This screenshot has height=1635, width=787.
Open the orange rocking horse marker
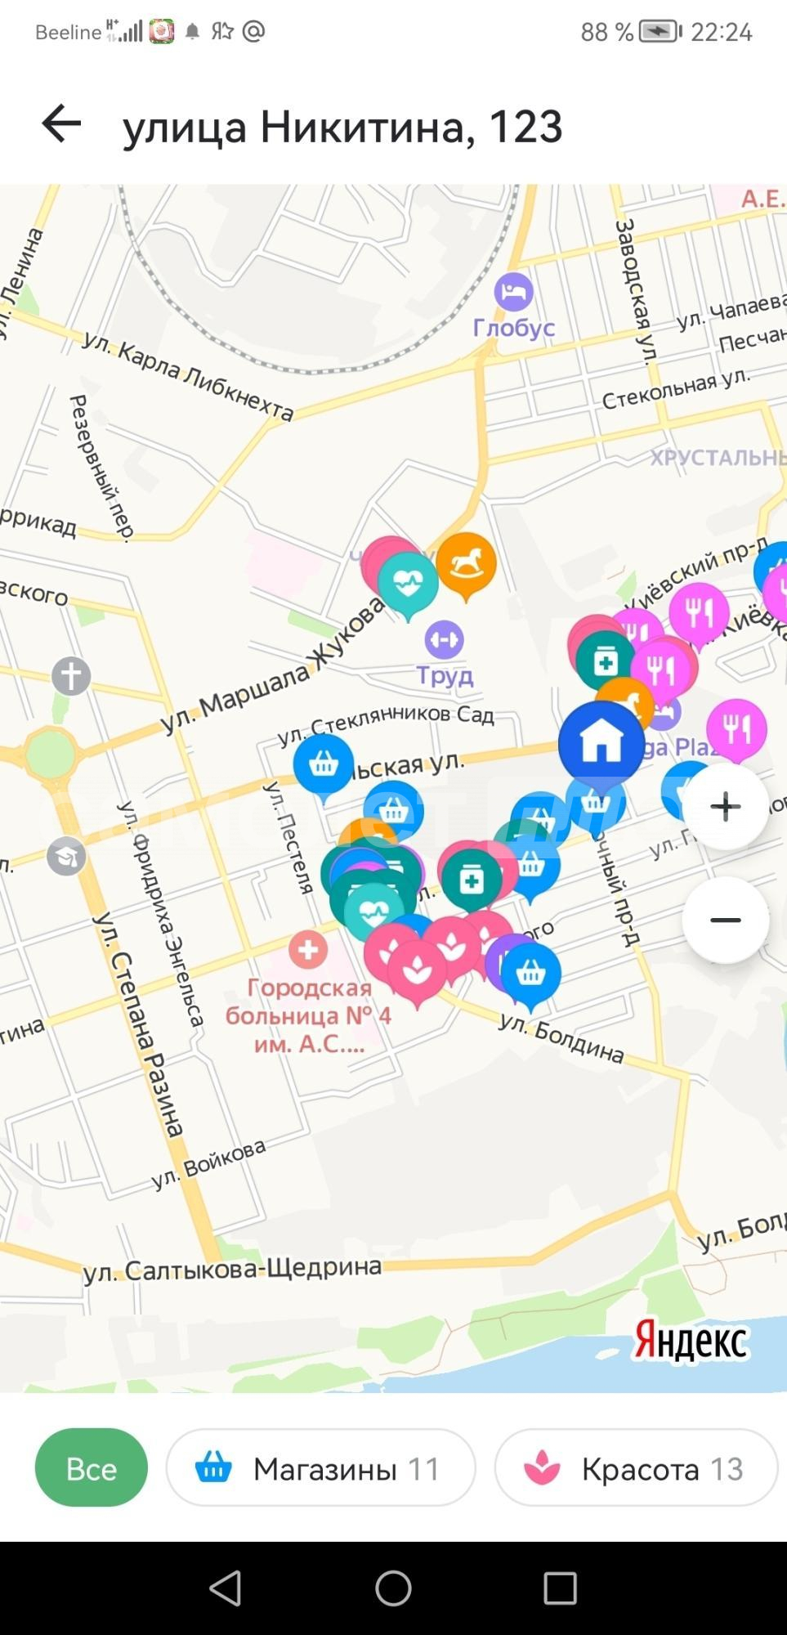[x=466, y=564]
